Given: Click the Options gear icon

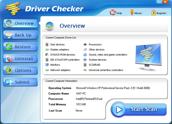Looking at the screenshot, I should [x=9, y=70].
